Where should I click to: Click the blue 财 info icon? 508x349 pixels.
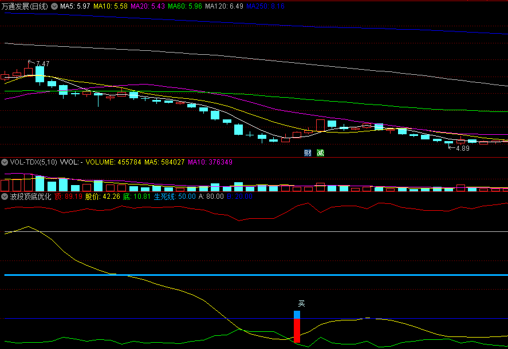(x=308, y=153)
